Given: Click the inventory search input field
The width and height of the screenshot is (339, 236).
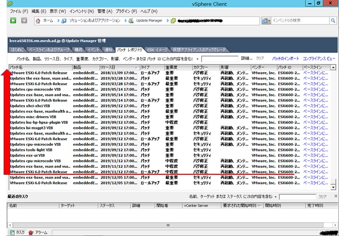Looking at the screenshot, I should pyautogui.click(x=300, y=20).
